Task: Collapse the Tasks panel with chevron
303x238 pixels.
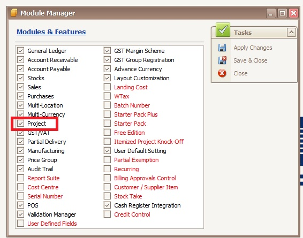Action: coord(291,33)
